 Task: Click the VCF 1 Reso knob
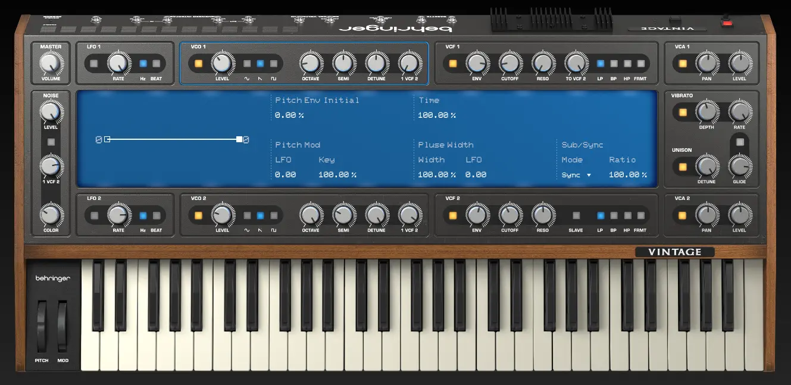coord(542,63)
